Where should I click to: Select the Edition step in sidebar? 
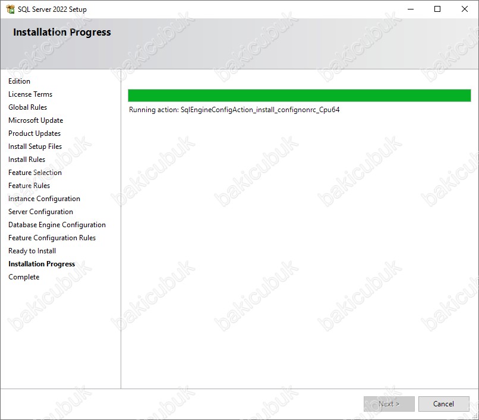click(x=19, y=81)
